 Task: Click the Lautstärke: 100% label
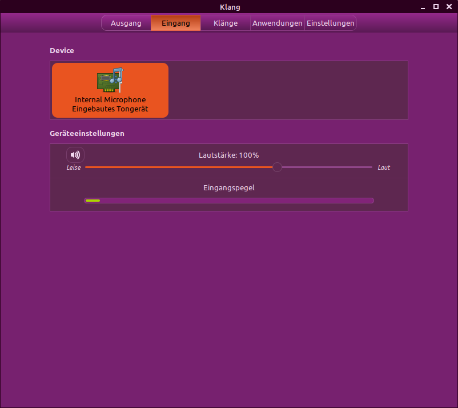click(x=228, y=155)
